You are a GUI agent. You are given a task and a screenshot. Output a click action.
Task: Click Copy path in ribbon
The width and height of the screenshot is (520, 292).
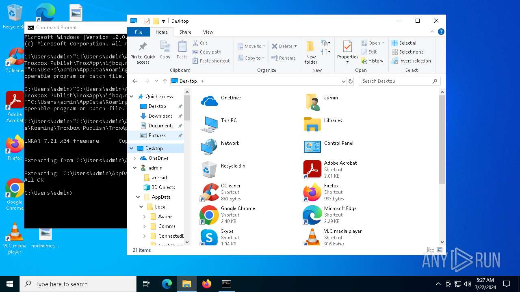point(207,52)
